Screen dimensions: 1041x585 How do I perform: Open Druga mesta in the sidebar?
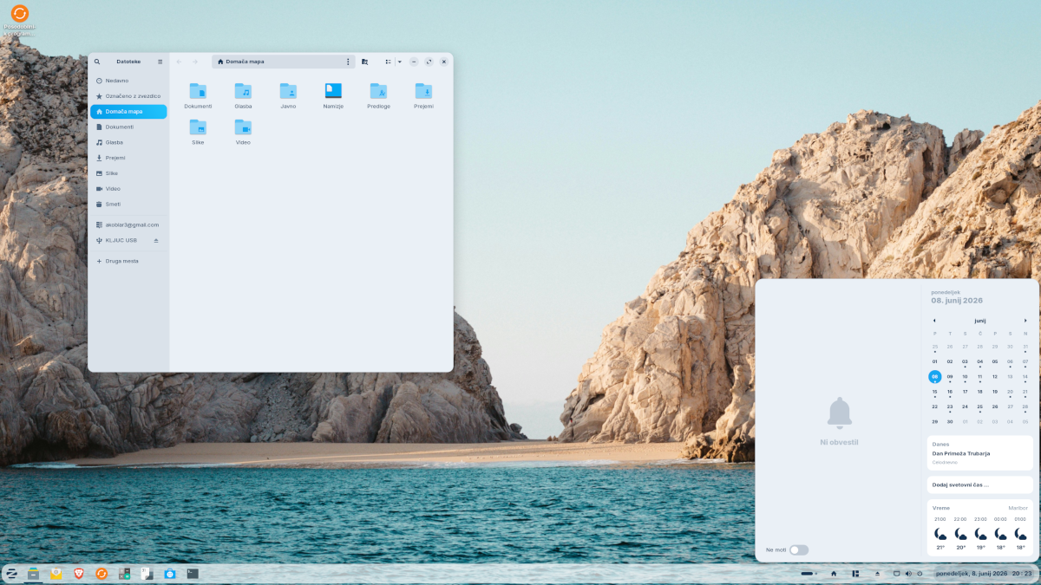(128, 261)
